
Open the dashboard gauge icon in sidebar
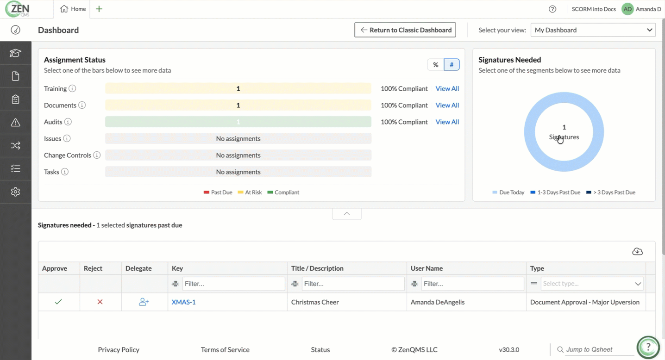[15, 30]
